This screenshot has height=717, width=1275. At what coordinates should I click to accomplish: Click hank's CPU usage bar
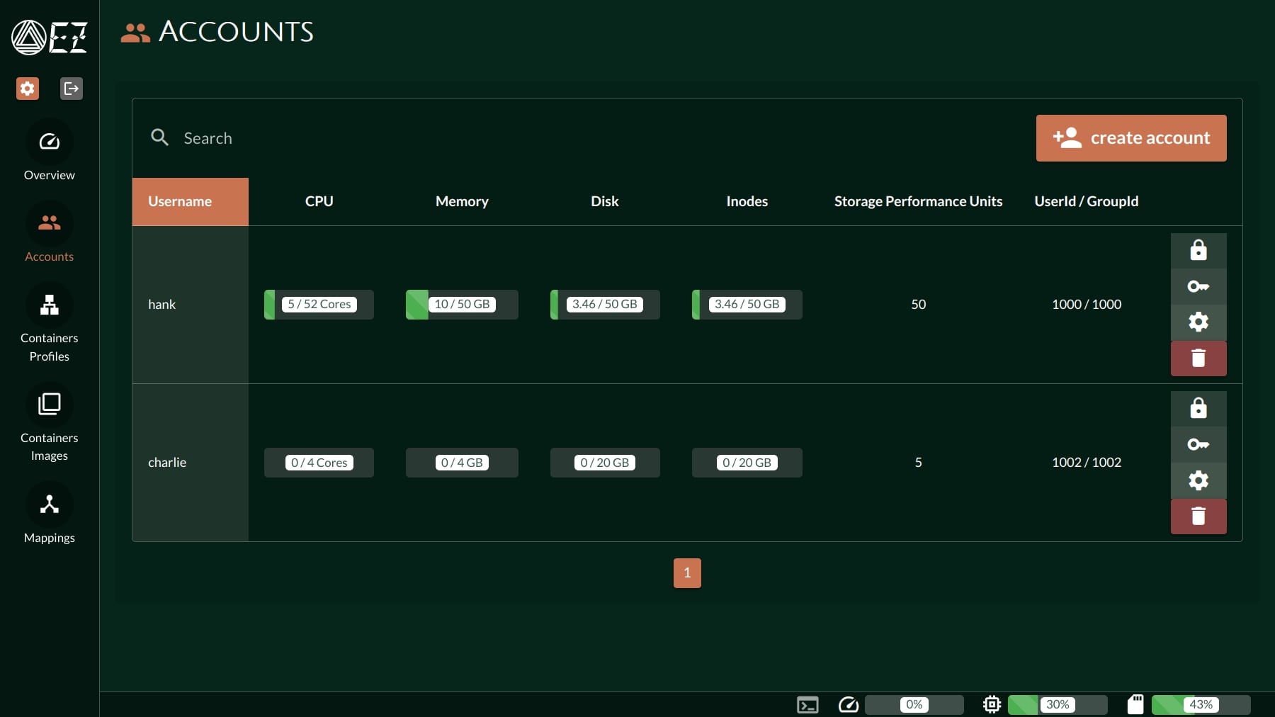[x=319, y=305]
